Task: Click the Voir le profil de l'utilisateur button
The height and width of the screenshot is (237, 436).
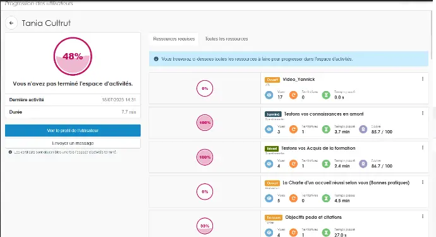Action: point(73,130)
